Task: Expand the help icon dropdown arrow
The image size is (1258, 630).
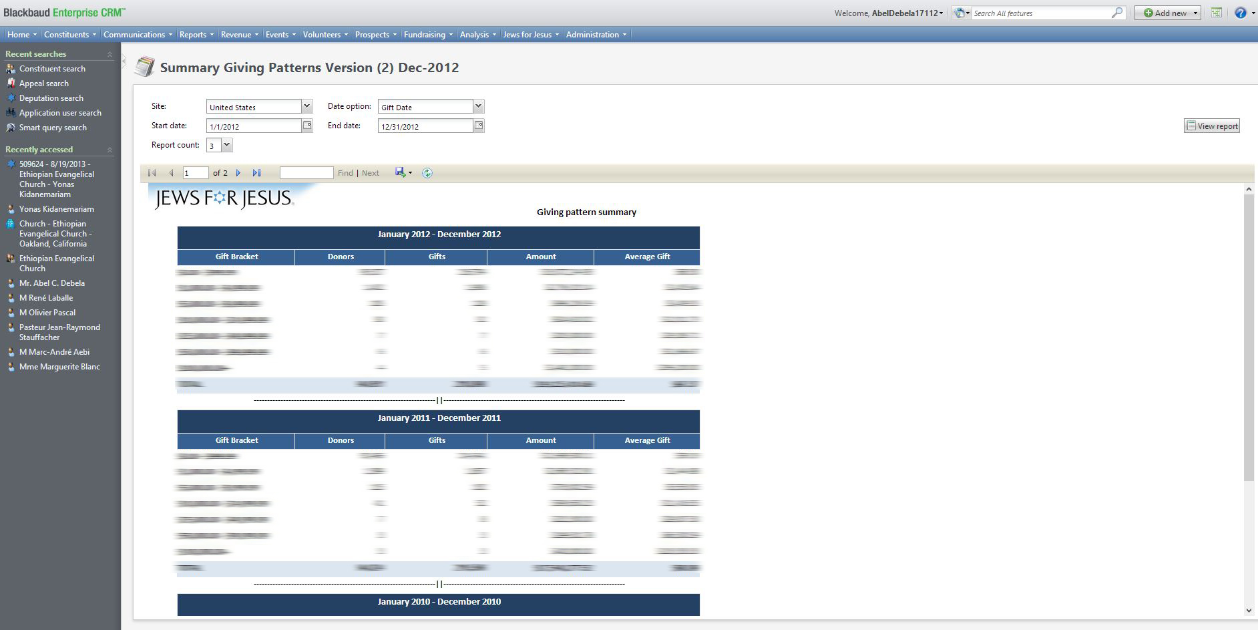Action: [x=1252, y=13]
